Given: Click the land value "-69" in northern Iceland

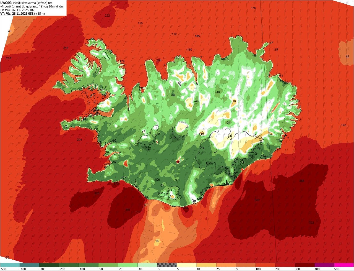Looking at the screenshot, I should tap(173, 95).
